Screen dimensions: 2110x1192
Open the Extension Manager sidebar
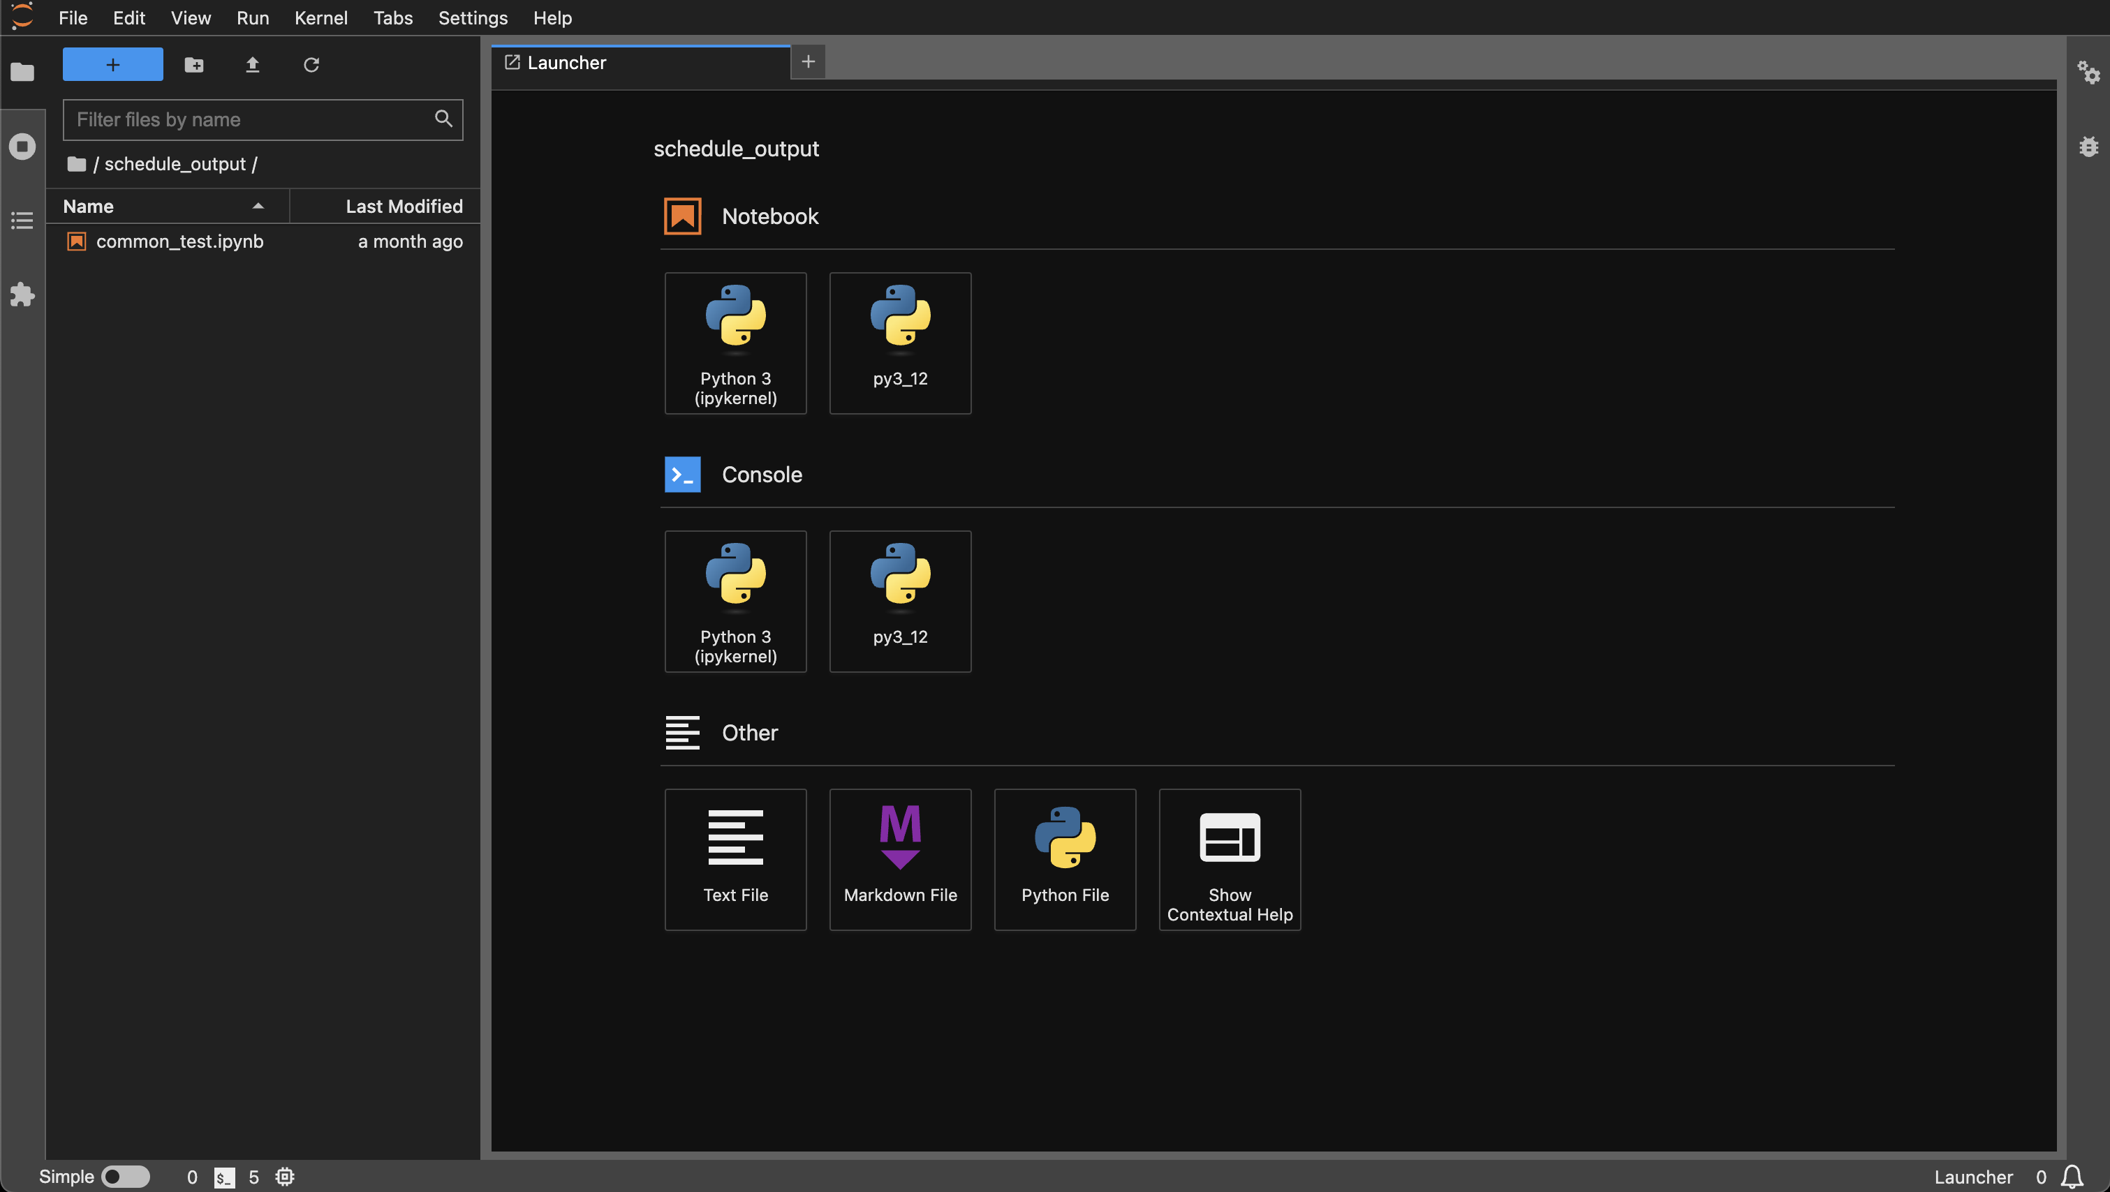22,294
